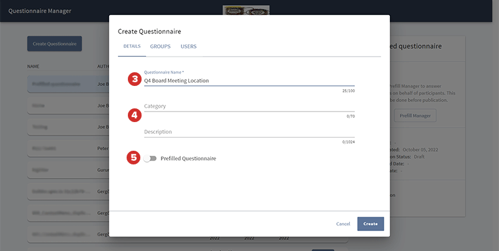
Task: Select the highlighted first questionnaire row
Action: pos(62,83)
